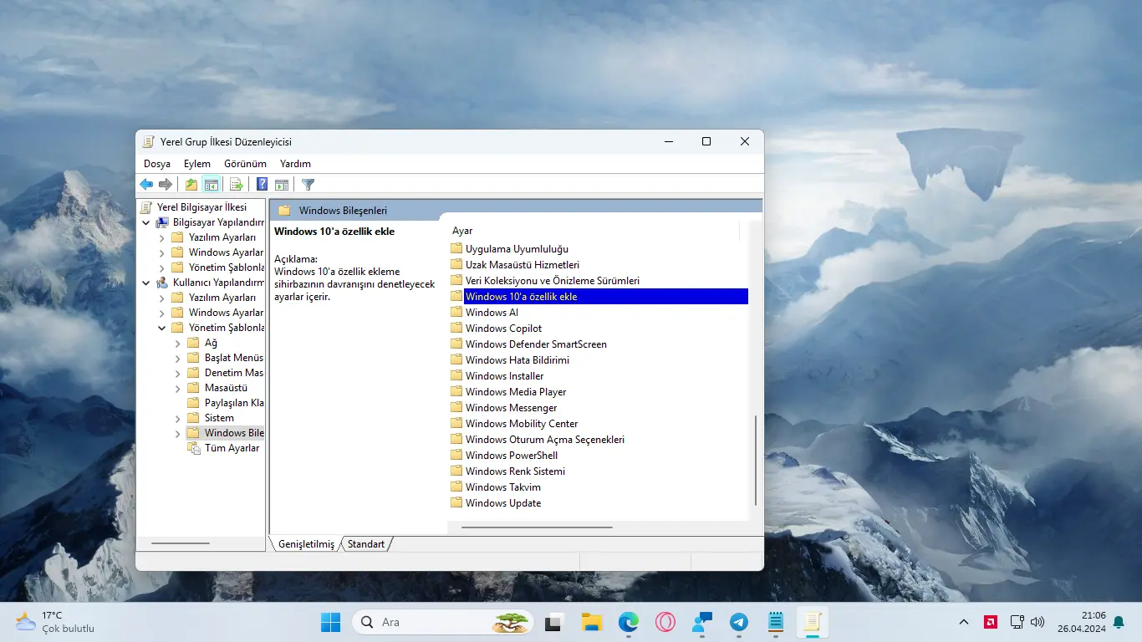Click the Back arrow in the toolbar
This screenshot has height=642, width=1142.
point(146,185)
